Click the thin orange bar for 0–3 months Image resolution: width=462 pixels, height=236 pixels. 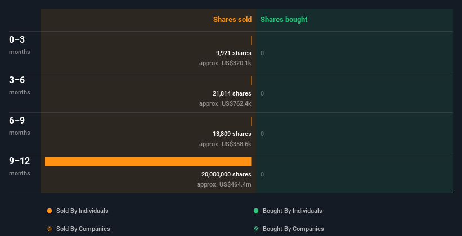tap(251, 40)
